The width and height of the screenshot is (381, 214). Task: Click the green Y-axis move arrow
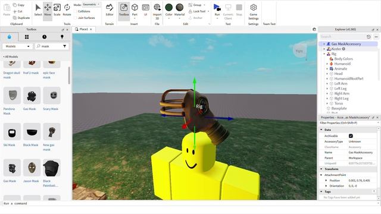[195, 81]
